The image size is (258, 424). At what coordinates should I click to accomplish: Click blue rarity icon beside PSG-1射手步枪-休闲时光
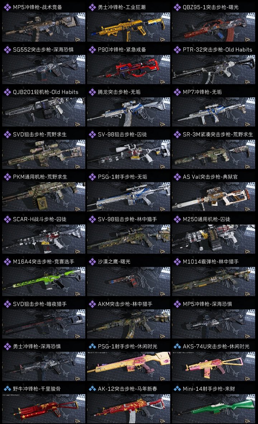pyautogui.click(x=92, y=346)
